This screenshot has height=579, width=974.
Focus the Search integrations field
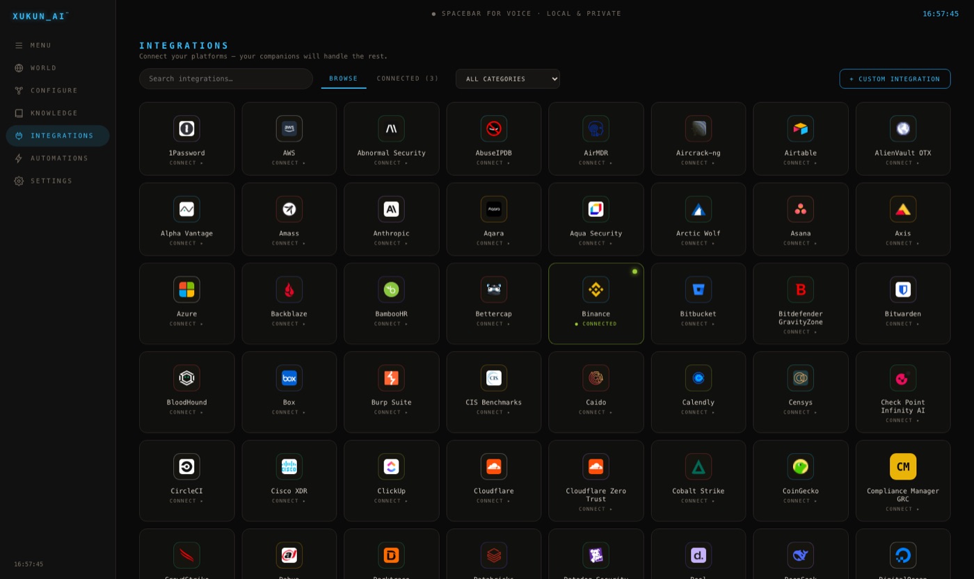tap(226, 79)
